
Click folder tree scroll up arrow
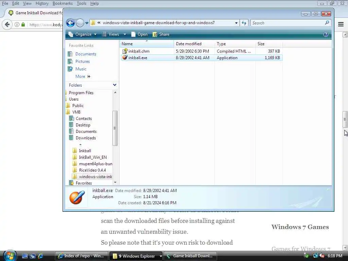pos(115,92)
